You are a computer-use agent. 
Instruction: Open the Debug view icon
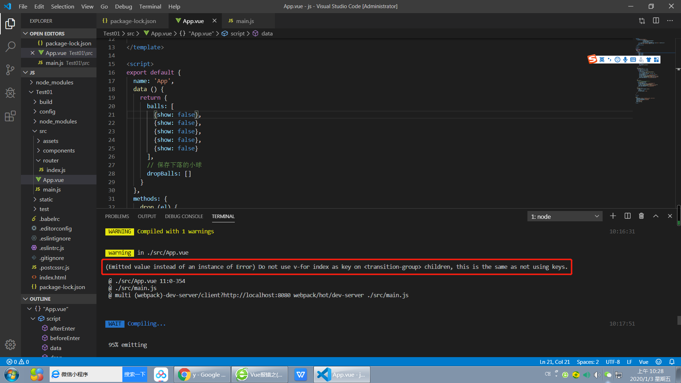[x=10, y=93]
